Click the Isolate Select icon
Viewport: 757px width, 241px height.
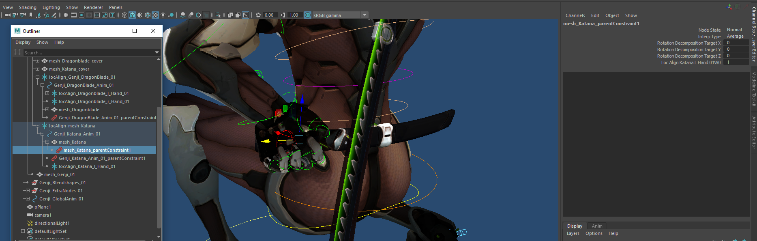[x=218, y=15]
